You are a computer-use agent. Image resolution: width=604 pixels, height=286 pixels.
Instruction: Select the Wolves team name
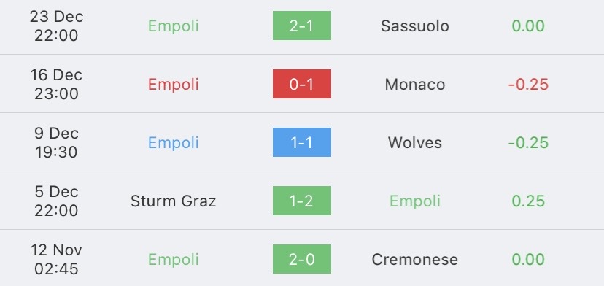tap(415, 142)
